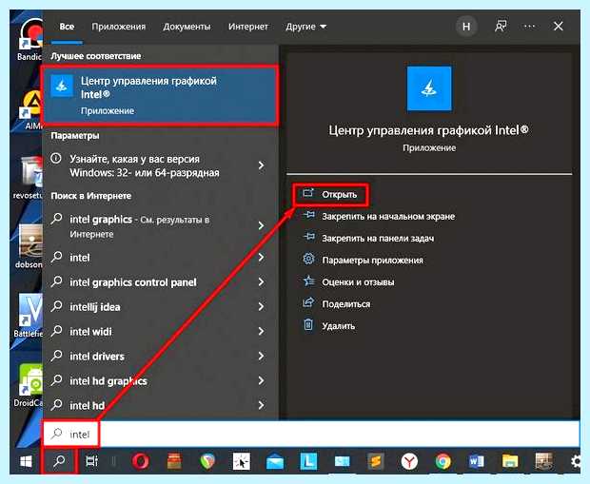Open the Все search tab

(x=67, y=27)
